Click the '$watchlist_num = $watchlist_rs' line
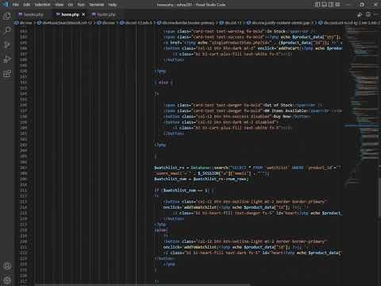 coord(201,179)
